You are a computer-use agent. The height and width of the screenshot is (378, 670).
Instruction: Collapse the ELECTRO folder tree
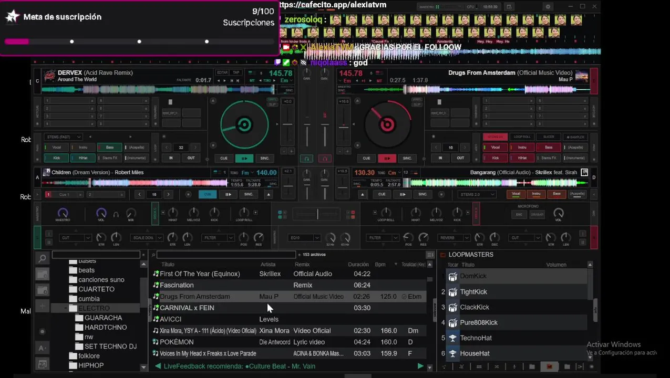pyautogui.click(x=66, y=308)
